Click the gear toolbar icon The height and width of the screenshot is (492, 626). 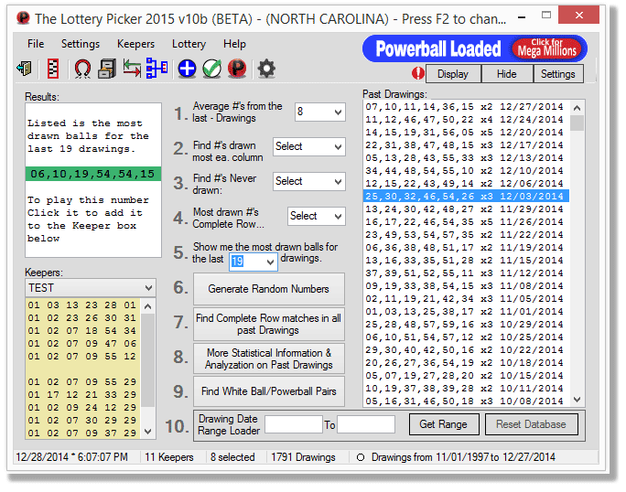pos(266,69)
